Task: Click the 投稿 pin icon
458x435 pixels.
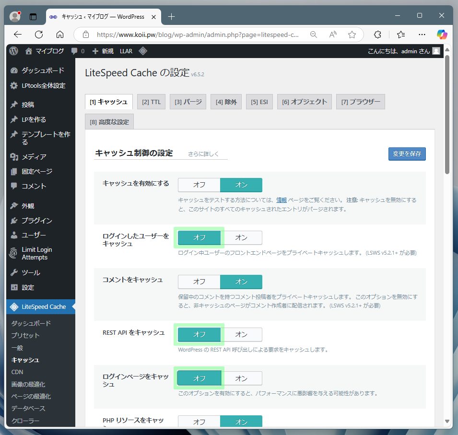Action: 14,105
